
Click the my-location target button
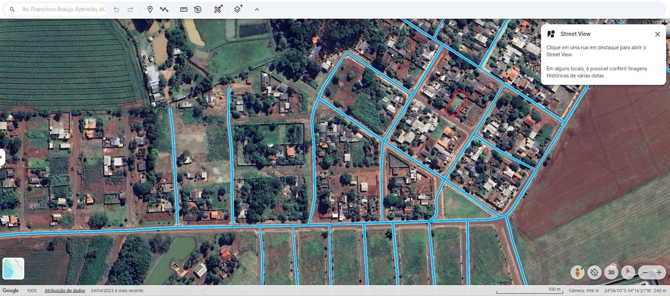pos(594,272)
